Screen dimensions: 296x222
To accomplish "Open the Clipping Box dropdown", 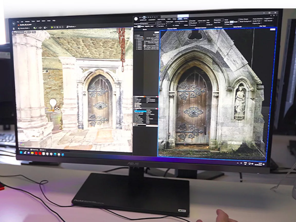I will 257,23.
